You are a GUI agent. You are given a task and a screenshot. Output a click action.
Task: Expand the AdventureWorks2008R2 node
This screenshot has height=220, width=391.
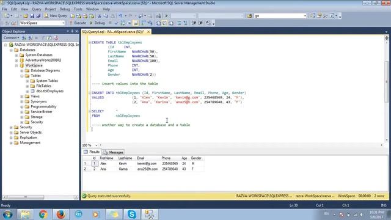click(16, 61)
